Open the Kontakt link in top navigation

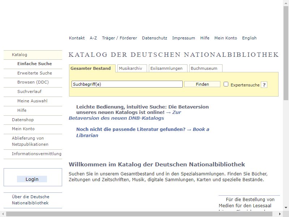pyautogui.click(x=77, y=38)
